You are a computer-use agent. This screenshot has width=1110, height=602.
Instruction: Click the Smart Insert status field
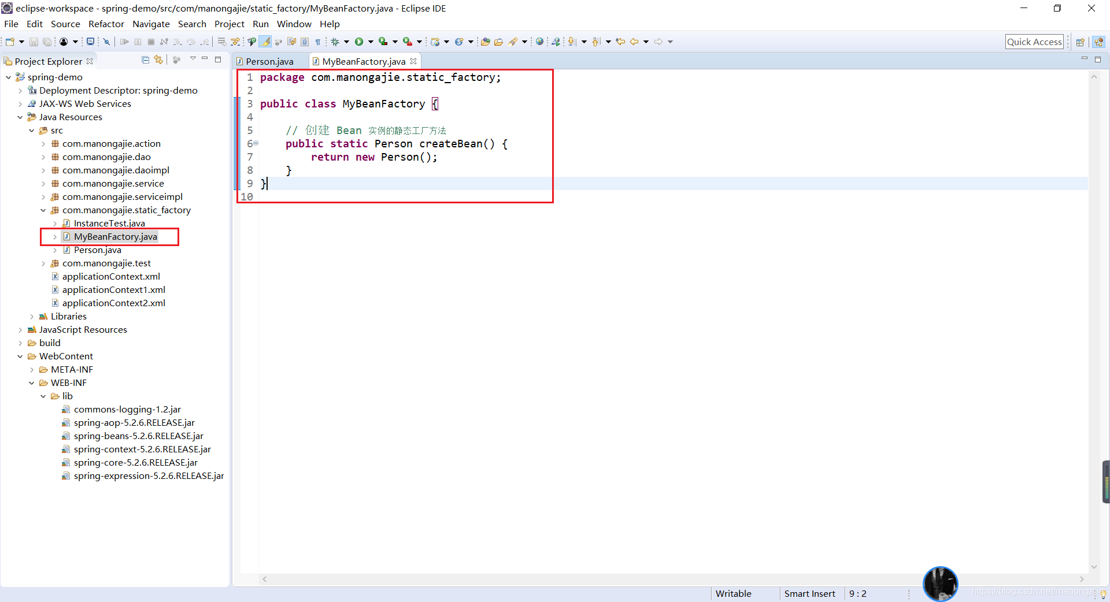pos(809,594)
